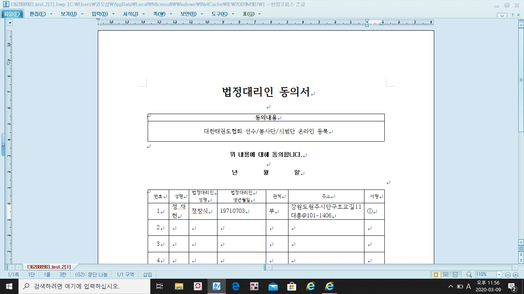Viewport: 524px width, 294px height.
Task: Expand dropdown arrow beside 입력(D)
Action: 113,14
